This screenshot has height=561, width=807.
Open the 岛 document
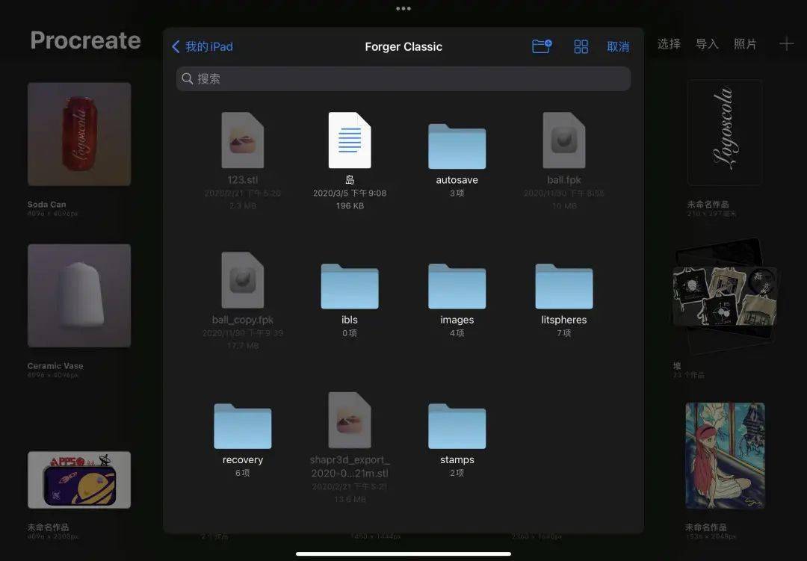(x=350, y=142)
